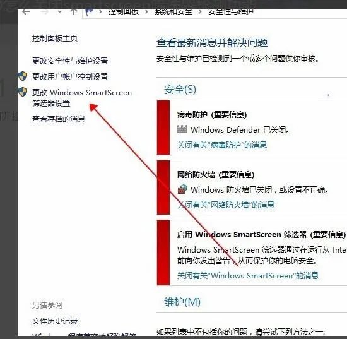This screenshot has width=347, height=339.
Task: Open File History link under See also
Action: [x=55, y=321]
